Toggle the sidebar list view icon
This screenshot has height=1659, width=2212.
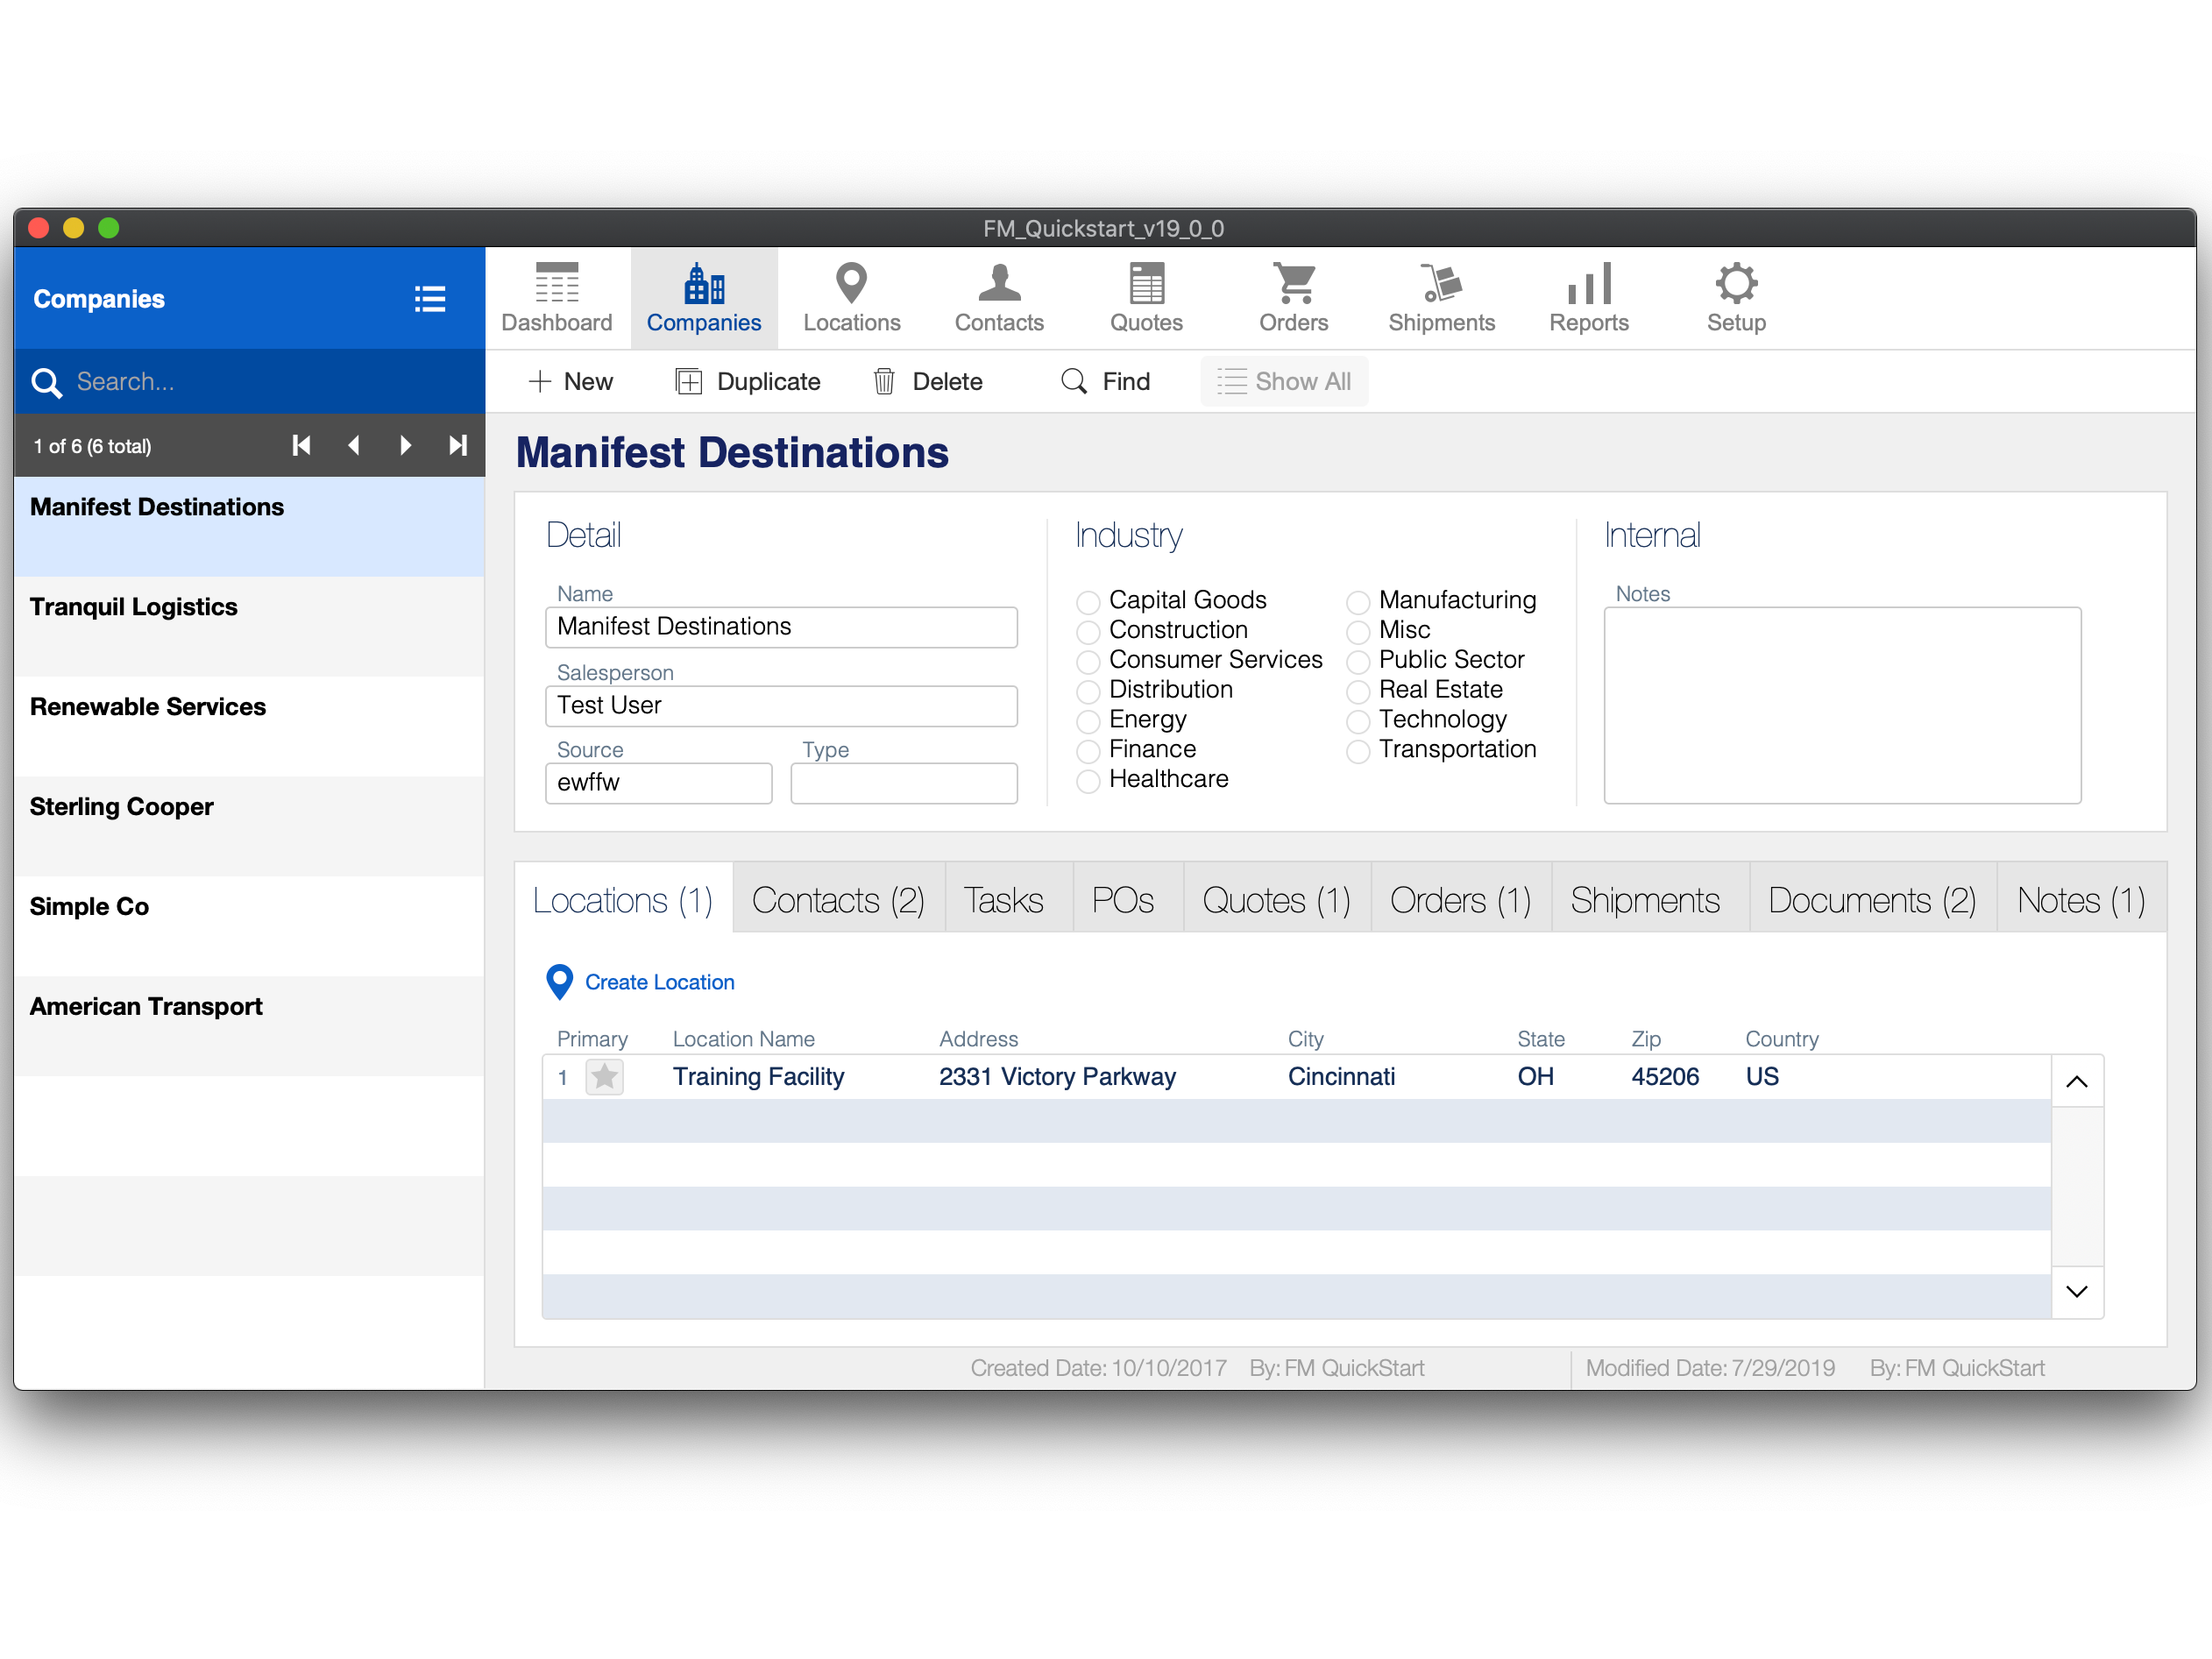pos(429,299)
